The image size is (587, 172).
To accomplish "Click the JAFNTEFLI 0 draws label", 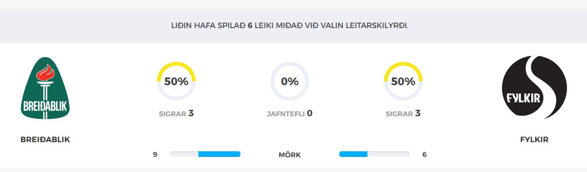I will 290,114.
